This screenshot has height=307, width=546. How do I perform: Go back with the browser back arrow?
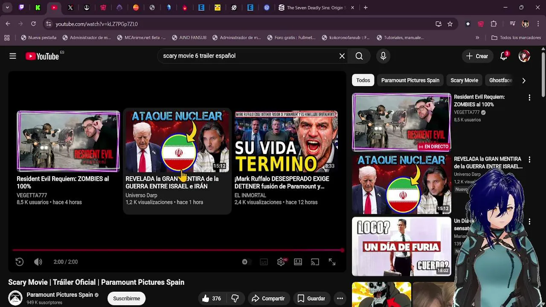[8, 24]
